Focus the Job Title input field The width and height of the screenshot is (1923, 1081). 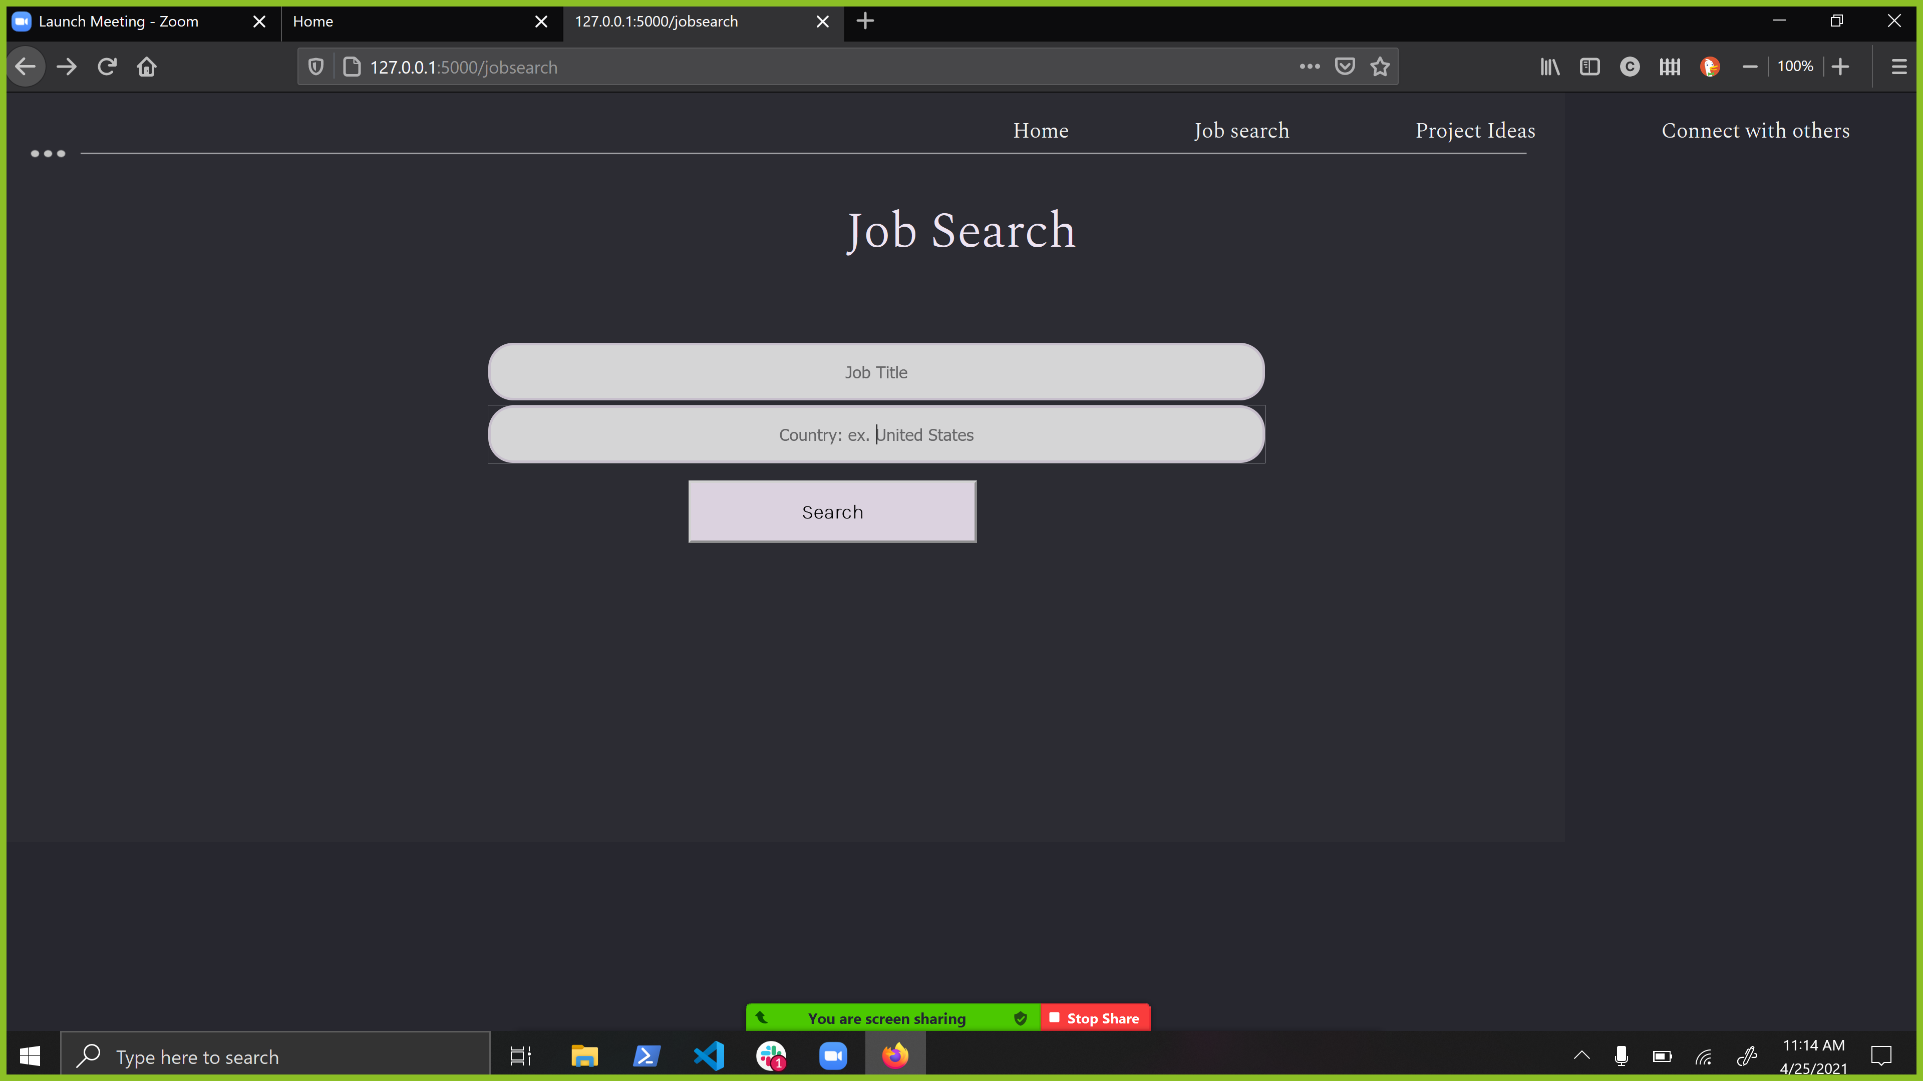tap(876, 372)
